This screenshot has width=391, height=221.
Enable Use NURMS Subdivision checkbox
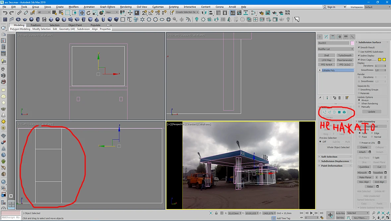click(359, 52)
